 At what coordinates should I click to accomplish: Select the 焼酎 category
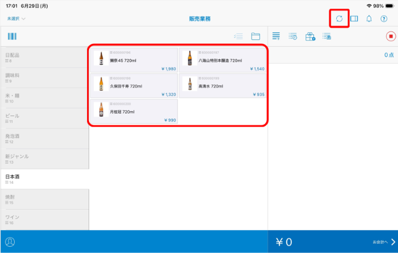(x=44, y=199)
